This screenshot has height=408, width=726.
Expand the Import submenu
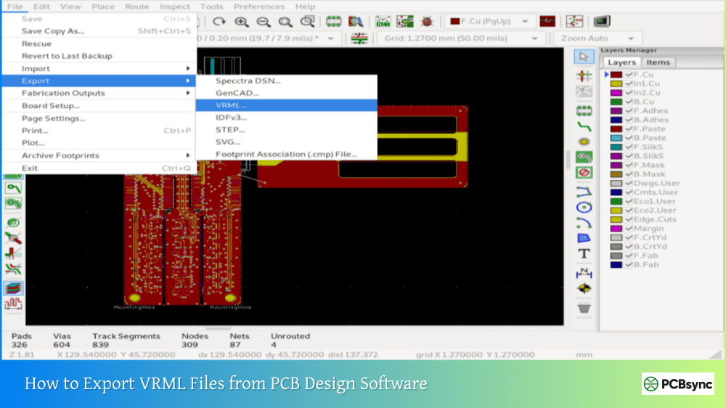[99, 68]
